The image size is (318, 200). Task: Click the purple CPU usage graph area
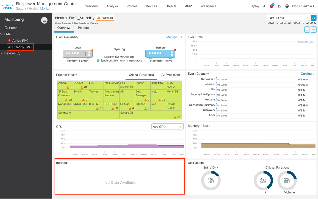[x=127, y=146]
